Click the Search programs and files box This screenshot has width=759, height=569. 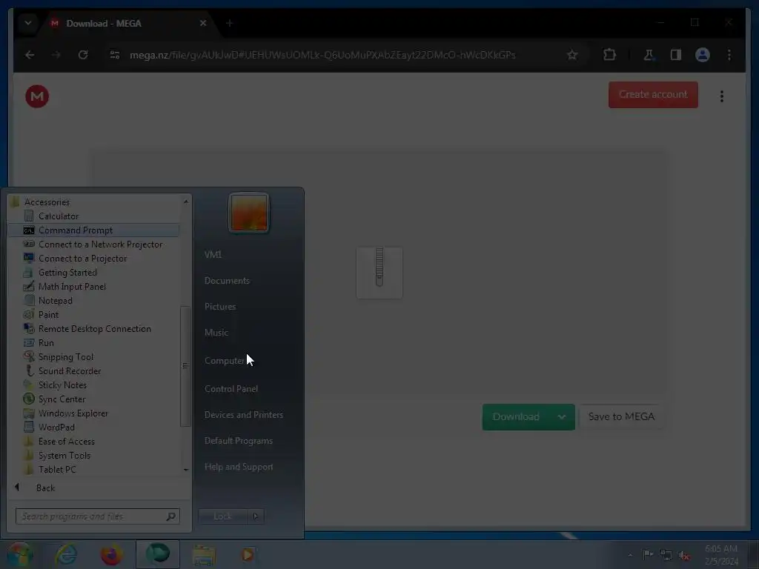click(x=97, y=516)
